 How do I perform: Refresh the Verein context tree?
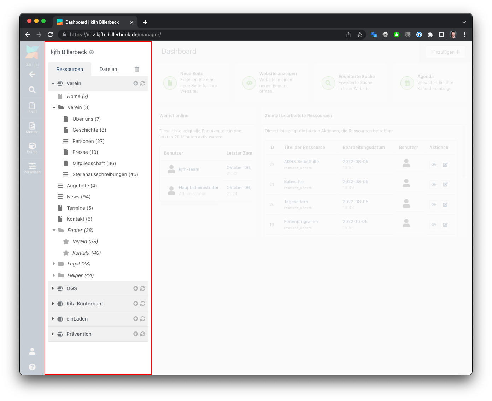point(143,83)
